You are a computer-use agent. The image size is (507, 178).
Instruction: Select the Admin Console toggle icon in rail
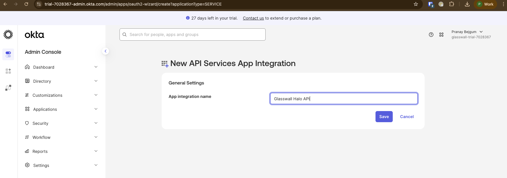(8, 54)
